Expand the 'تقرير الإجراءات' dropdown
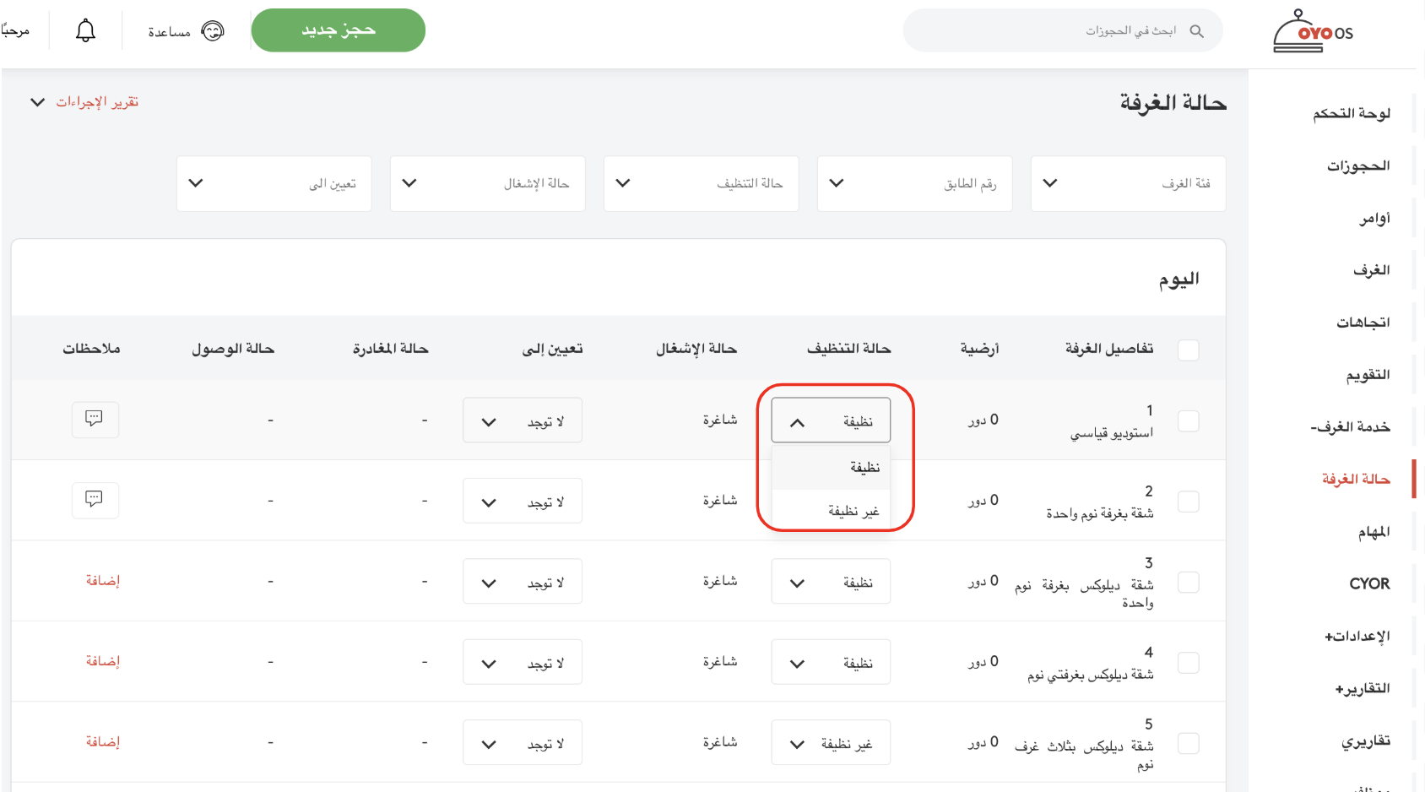Image resolution: width=1425 pixels, height=792 pixels. click(x=84, y=102)
